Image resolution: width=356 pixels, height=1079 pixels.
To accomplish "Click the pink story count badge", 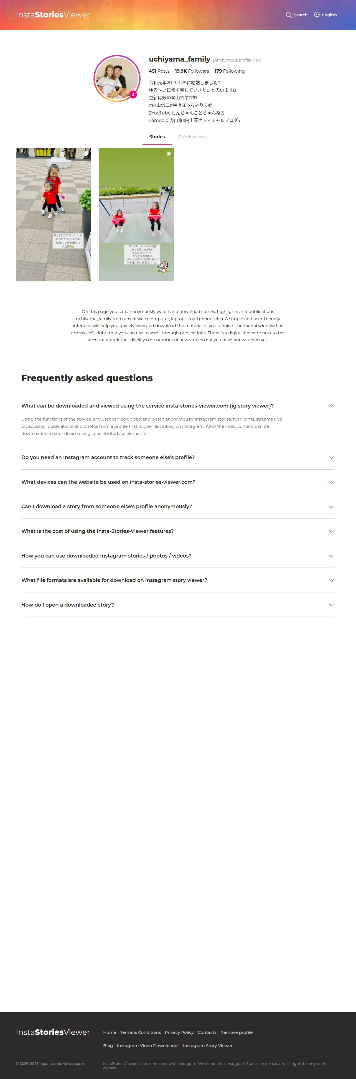I will click(133, 95).
